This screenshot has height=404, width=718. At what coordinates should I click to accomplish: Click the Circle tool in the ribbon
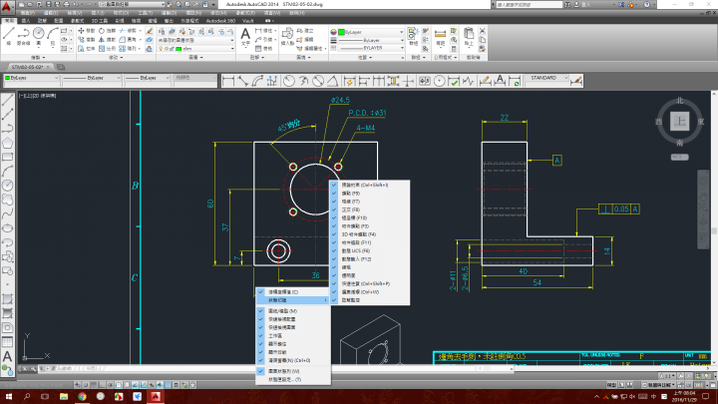point(39,34)
